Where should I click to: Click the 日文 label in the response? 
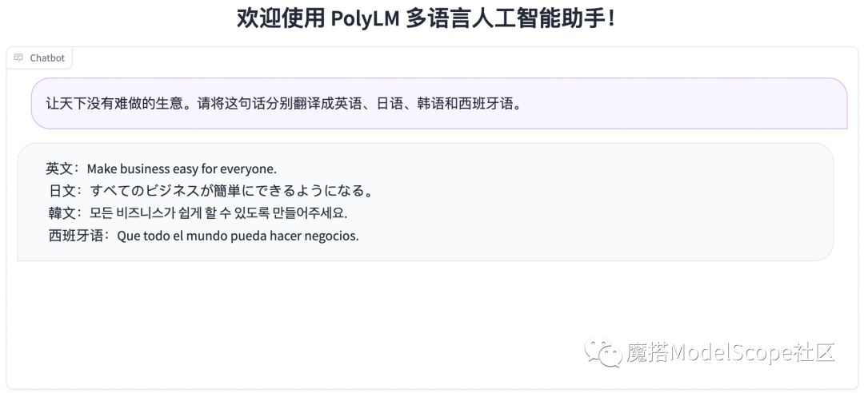pos(62,191)
